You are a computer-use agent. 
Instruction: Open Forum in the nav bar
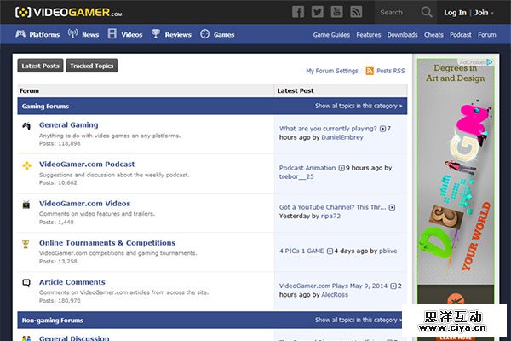487,35
